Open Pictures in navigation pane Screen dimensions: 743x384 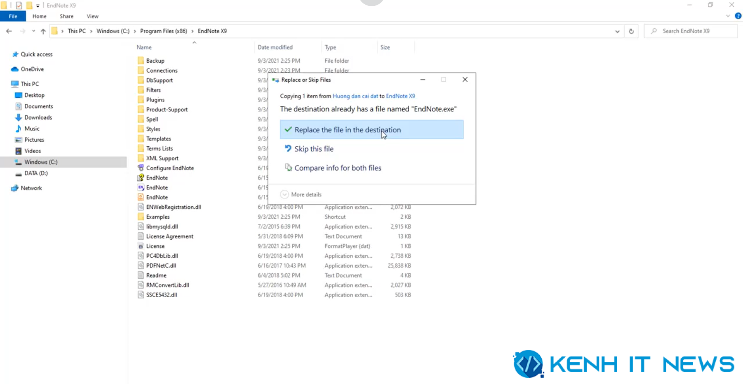pos(34,140)
